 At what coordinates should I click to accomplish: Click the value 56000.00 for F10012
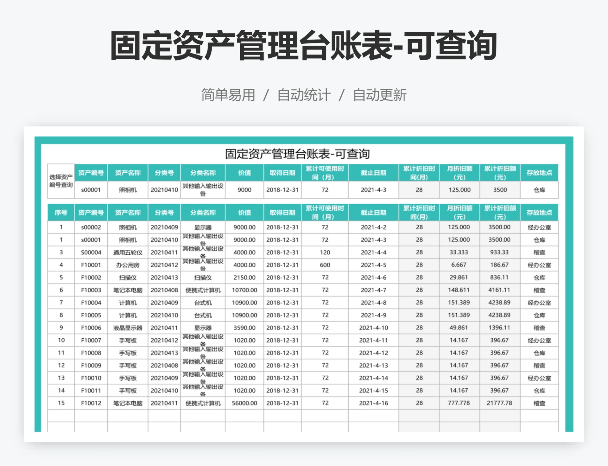coord(244,403)
